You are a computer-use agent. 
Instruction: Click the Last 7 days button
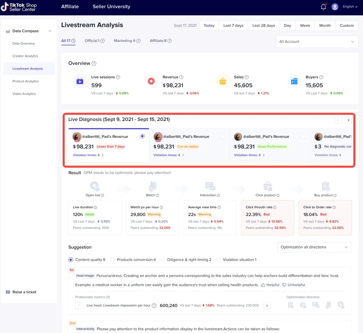click(x=233, y=25)
